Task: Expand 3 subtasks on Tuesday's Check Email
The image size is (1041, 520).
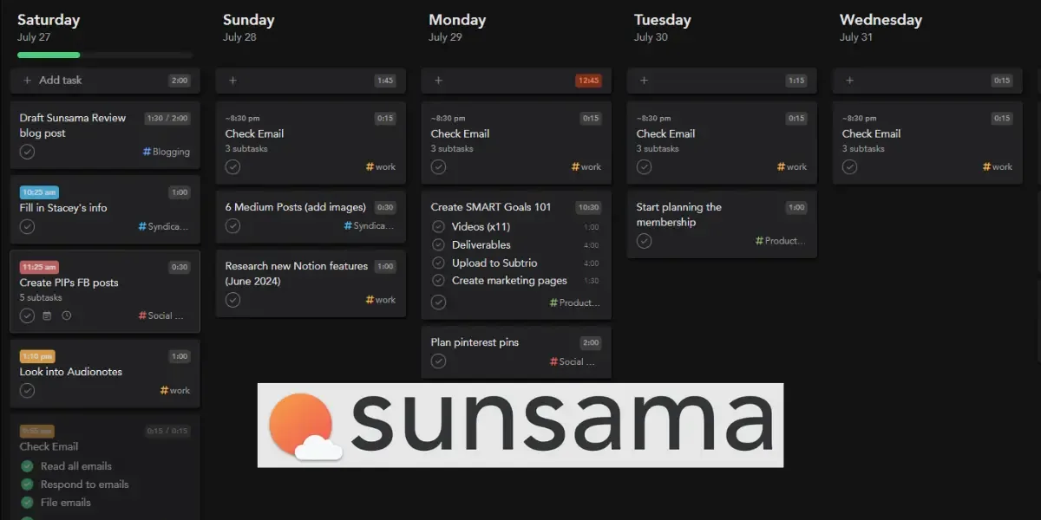Action: [x=658, y=149]
